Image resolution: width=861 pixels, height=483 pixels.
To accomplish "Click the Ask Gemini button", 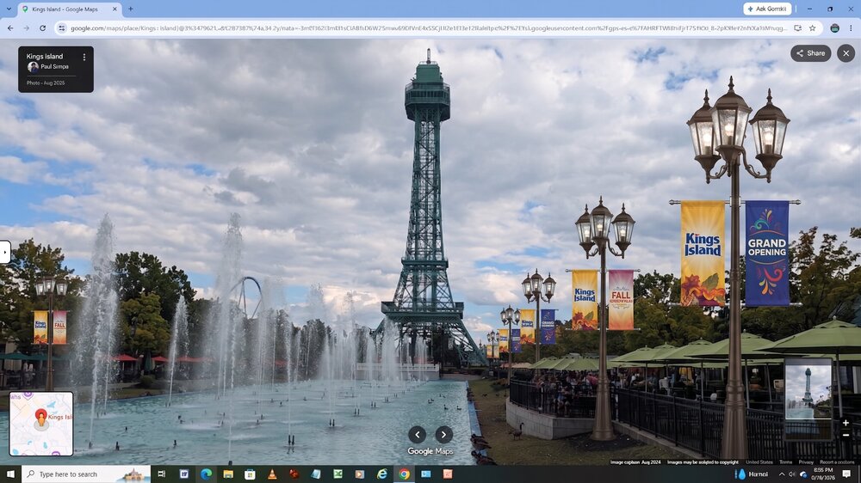I will coord(767,9).
